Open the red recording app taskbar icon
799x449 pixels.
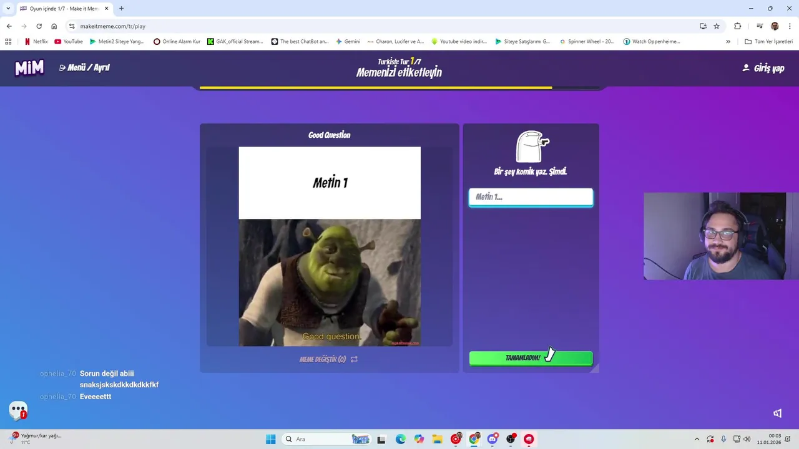[529, 439]
